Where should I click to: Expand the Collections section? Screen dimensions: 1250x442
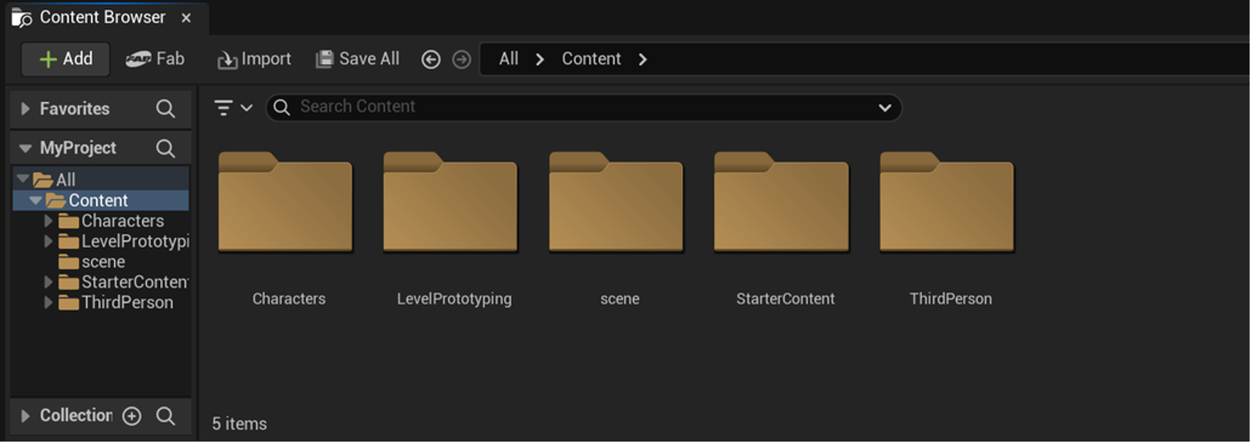click(x=25, y=416)
